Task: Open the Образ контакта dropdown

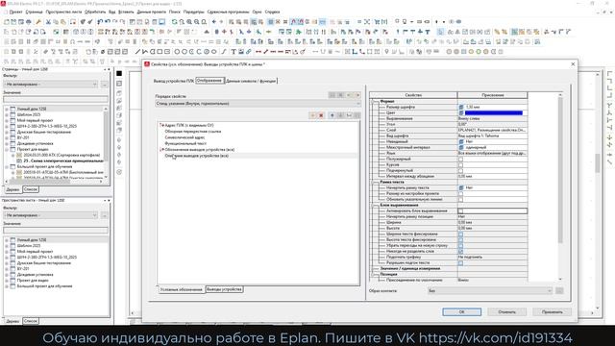Action: 490,290
